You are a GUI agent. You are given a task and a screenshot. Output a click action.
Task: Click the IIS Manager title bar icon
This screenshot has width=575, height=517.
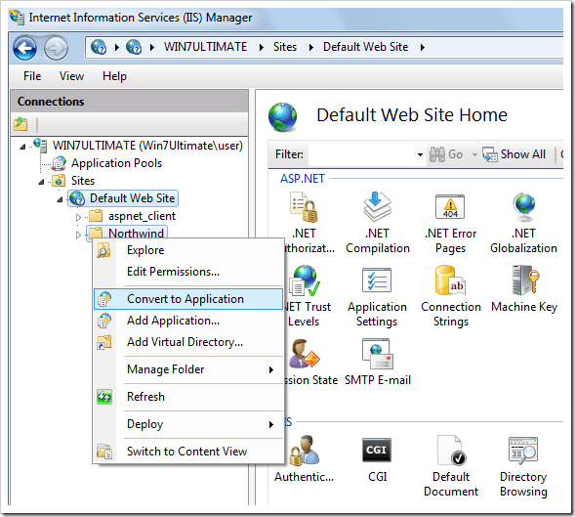click(17, 18)
